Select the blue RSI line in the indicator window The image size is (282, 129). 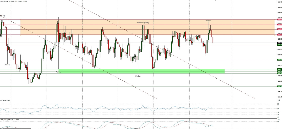(x=108, y=109)
